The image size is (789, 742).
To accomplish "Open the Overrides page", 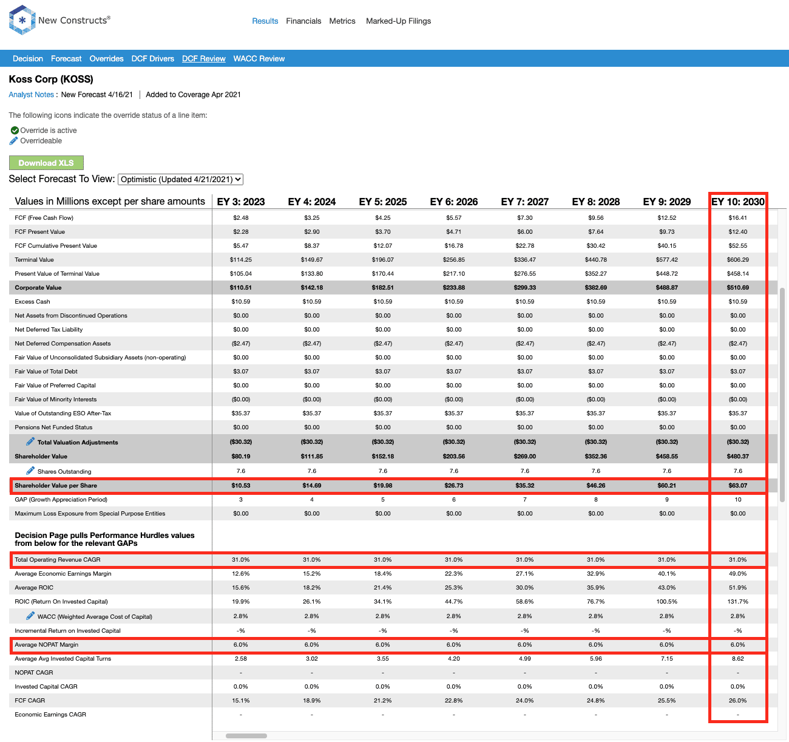I will 107,59.
